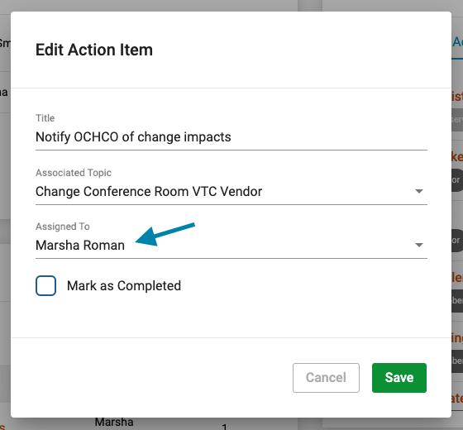The image size is (463, 430).
Task: Expand the Assigned To dropdown arrow
Action: click(x=419, y=245)
